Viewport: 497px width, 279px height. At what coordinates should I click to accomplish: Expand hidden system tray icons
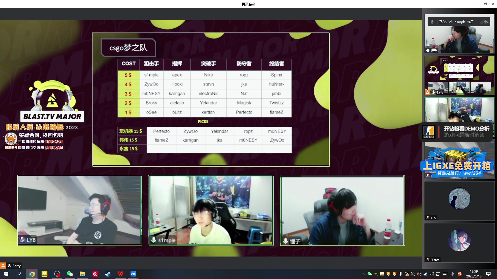click(x=363, y=274)
